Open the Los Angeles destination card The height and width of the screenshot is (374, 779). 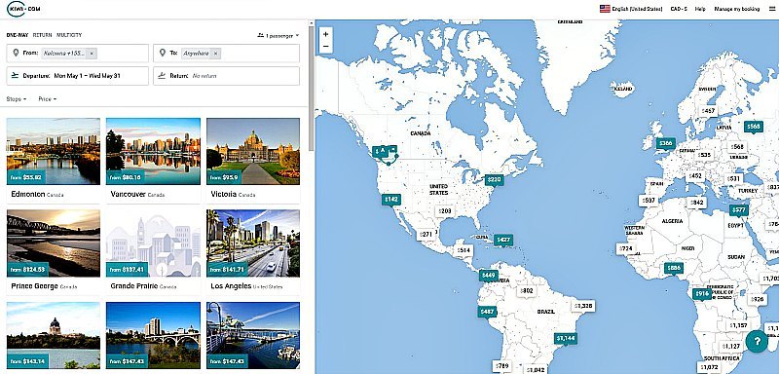pyautogui.click(x=253, y=252)
